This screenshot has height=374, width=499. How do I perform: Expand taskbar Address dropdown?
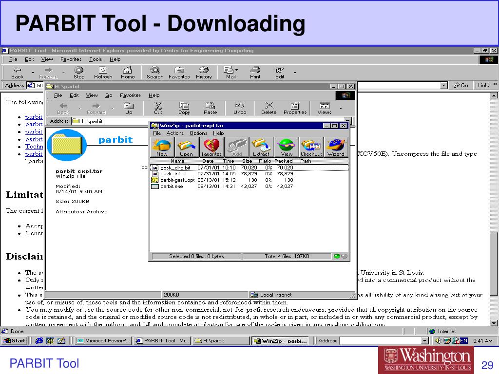pos(425,341)
